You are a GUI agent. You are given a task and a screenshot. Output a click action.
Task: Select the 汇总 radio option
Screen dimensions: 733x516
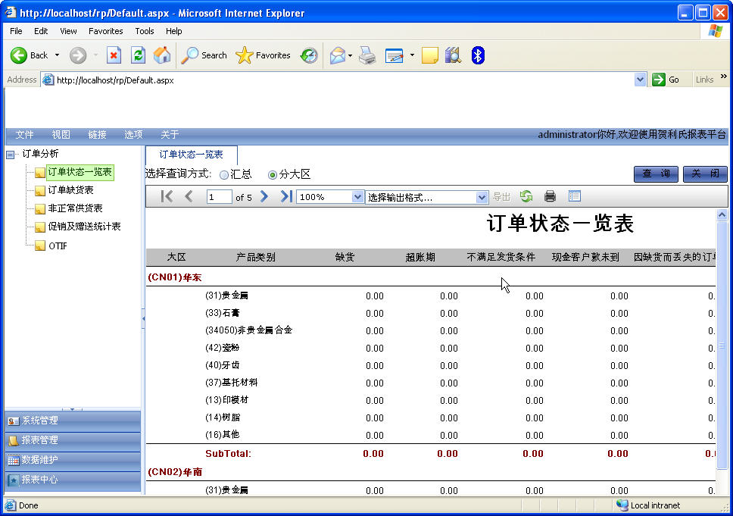[x=224, y=175]
